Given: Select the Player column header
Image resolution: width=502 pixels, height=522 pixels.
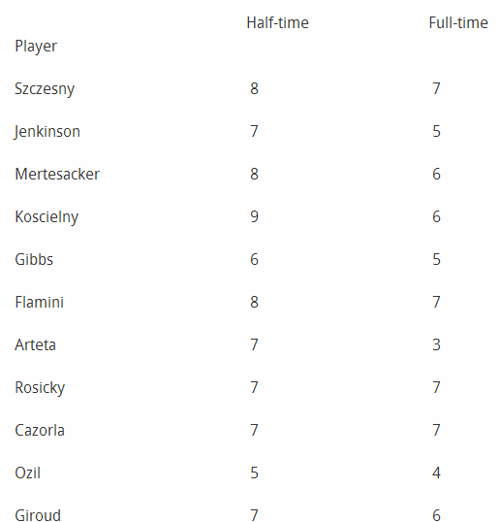Looking at the screenshot, I should tap(36, 47).
